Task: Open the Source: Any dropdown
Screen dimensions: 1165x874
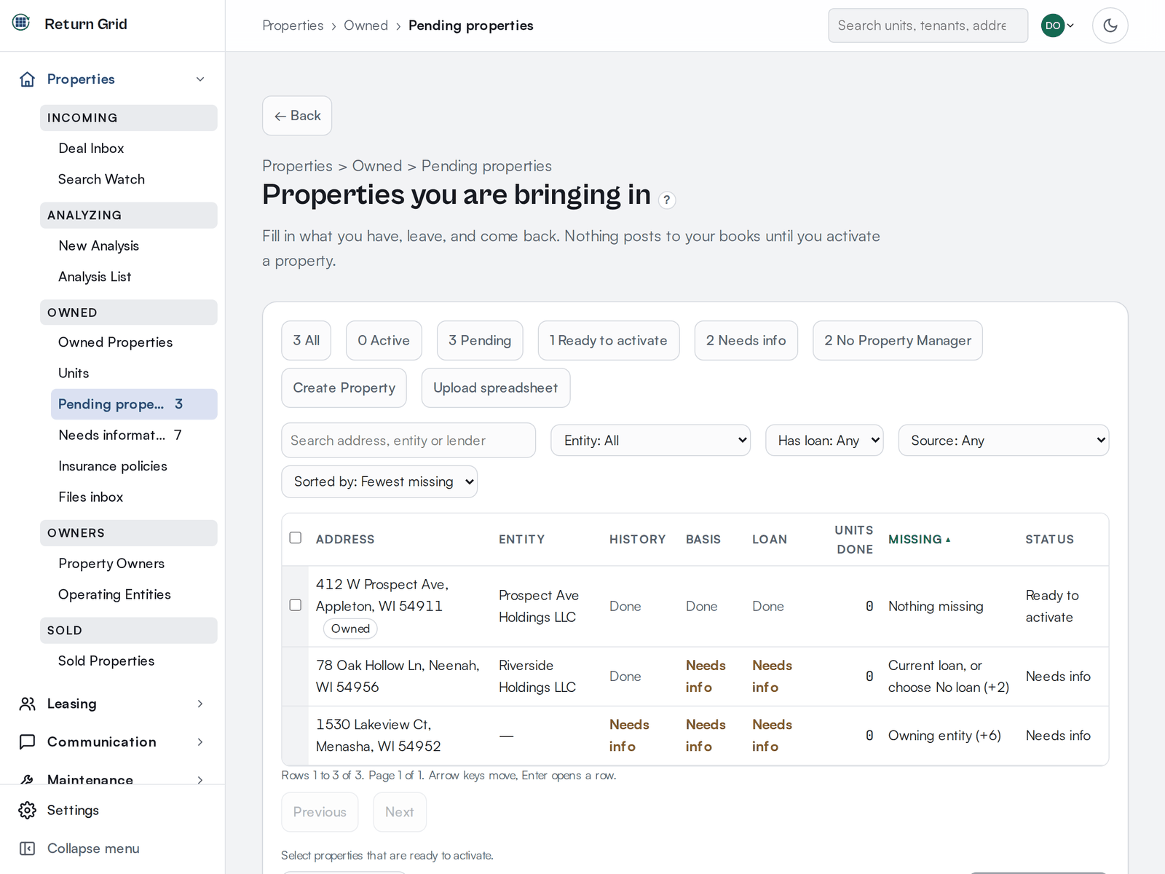Action: (x=1003, y=441)
